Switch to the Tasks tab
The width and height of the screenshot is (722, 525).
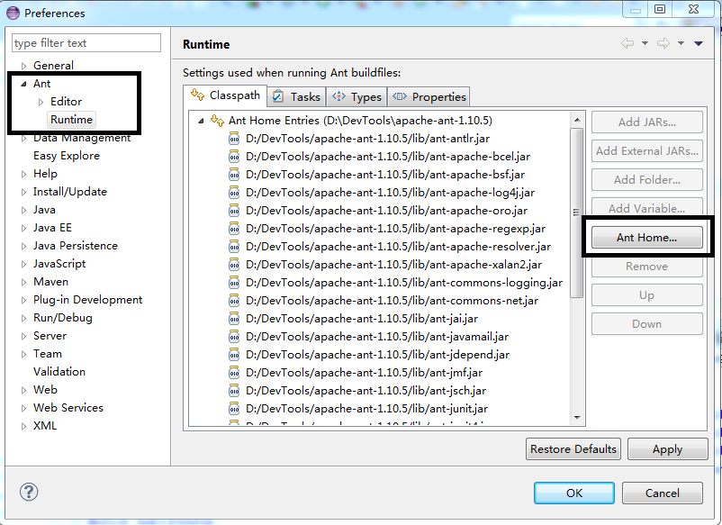coord(296,96)
